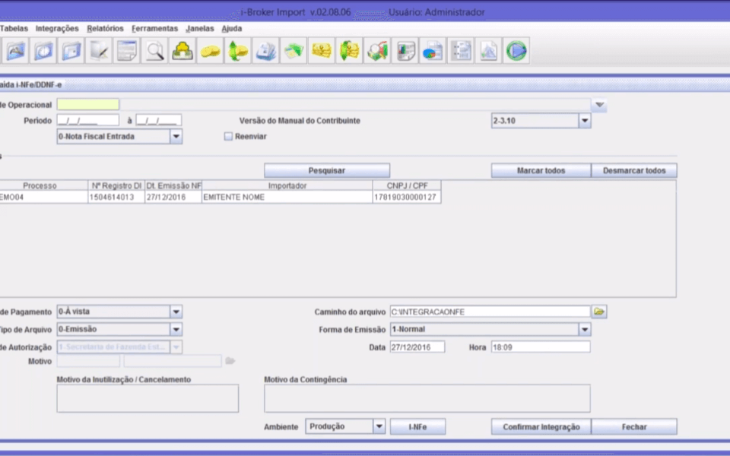This screenshot has height=456, width=730.
Task: Click the document with pencil toolbar icon
Action: (x=99, y=50)
